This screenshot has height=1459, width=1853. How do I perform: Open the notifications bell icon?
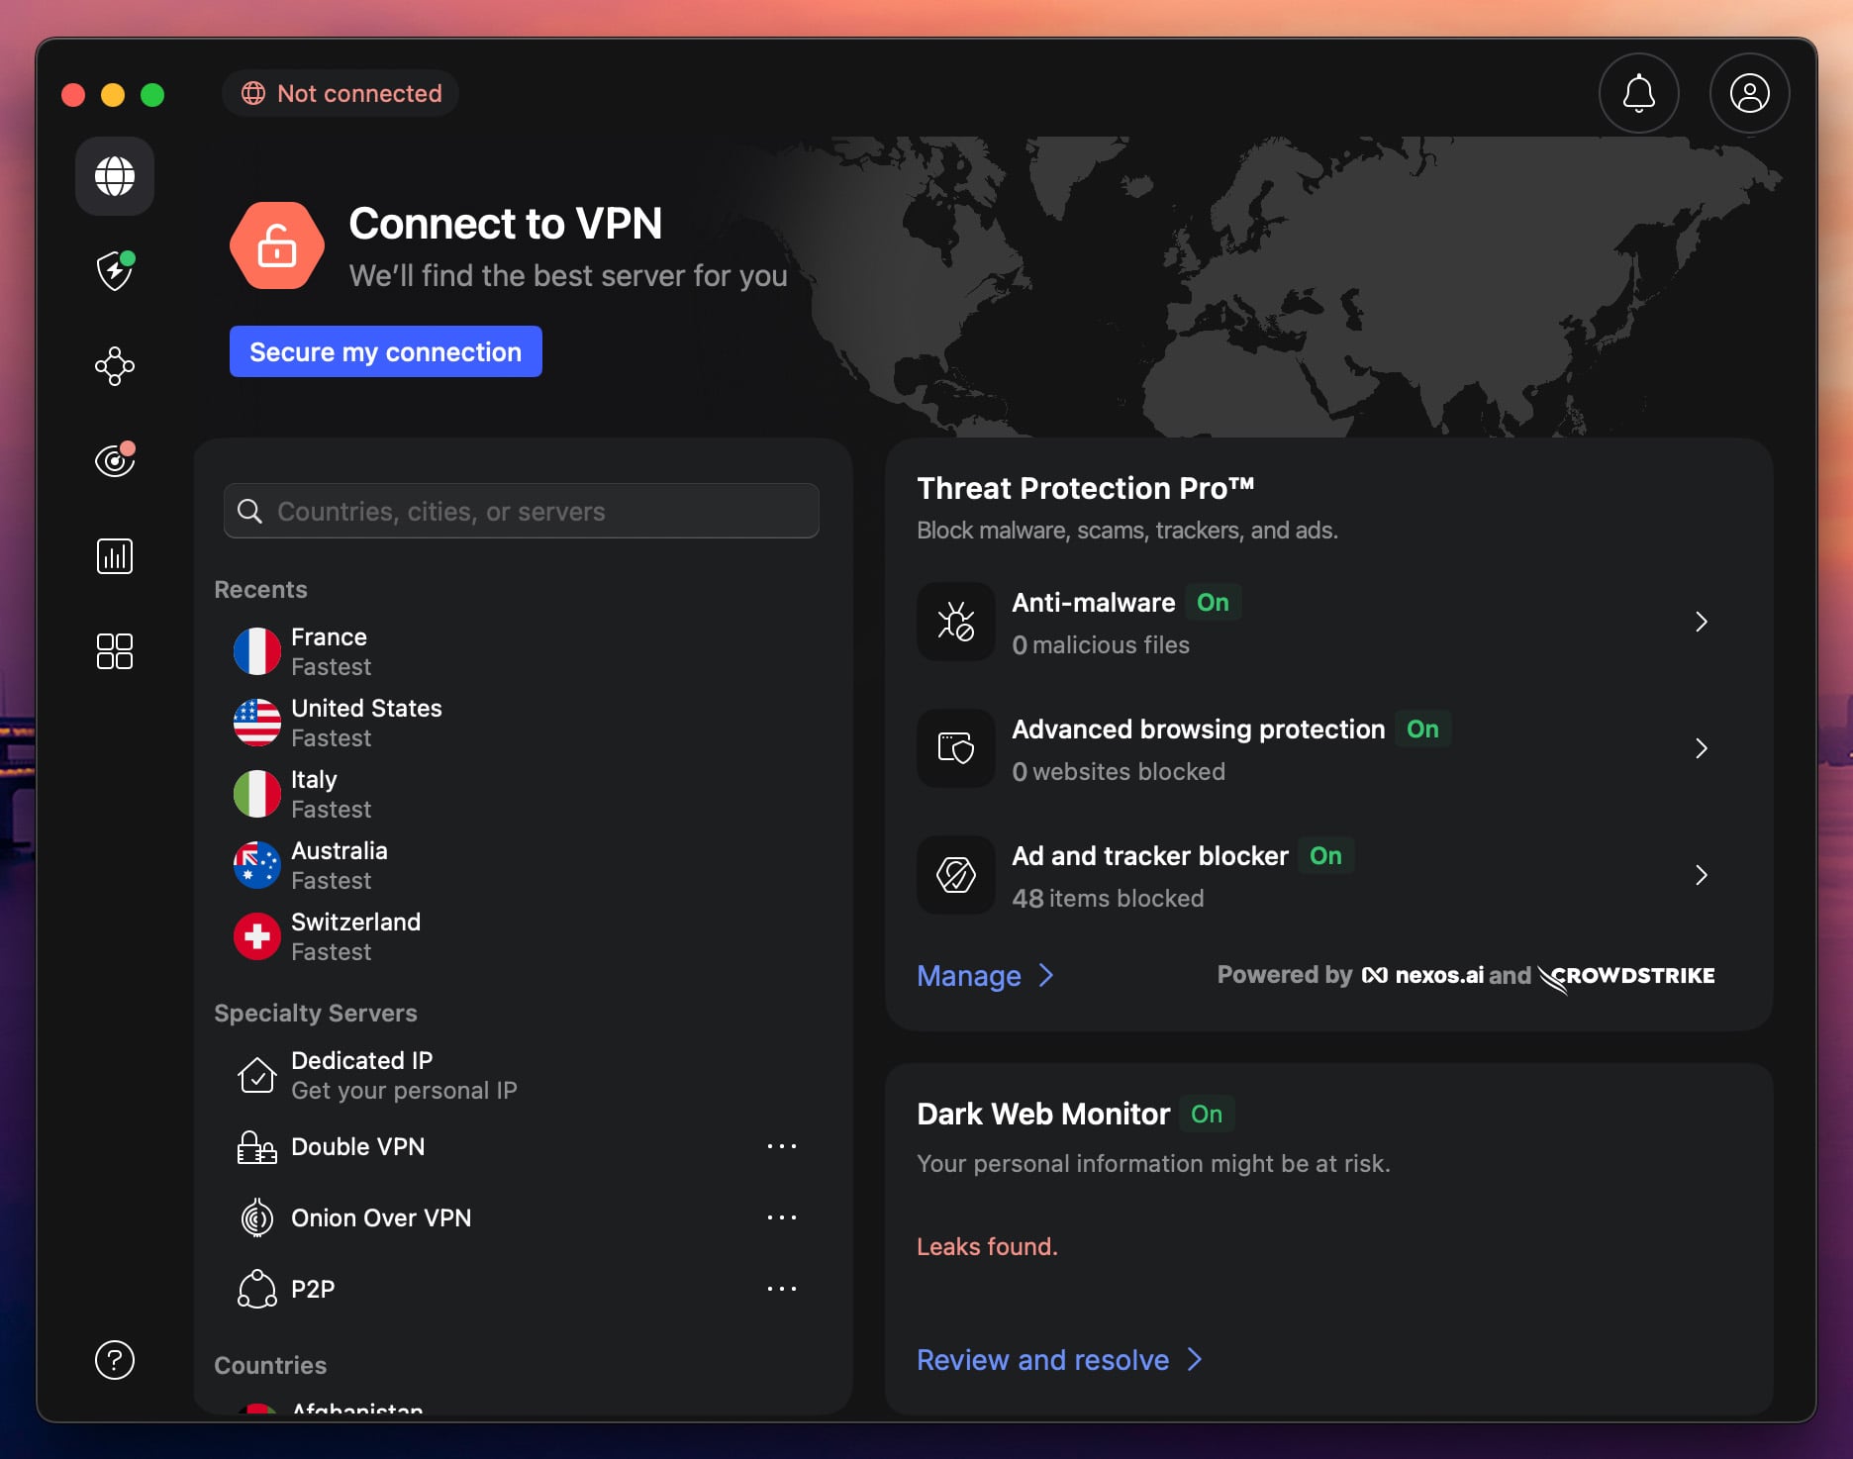[1638, 93]
